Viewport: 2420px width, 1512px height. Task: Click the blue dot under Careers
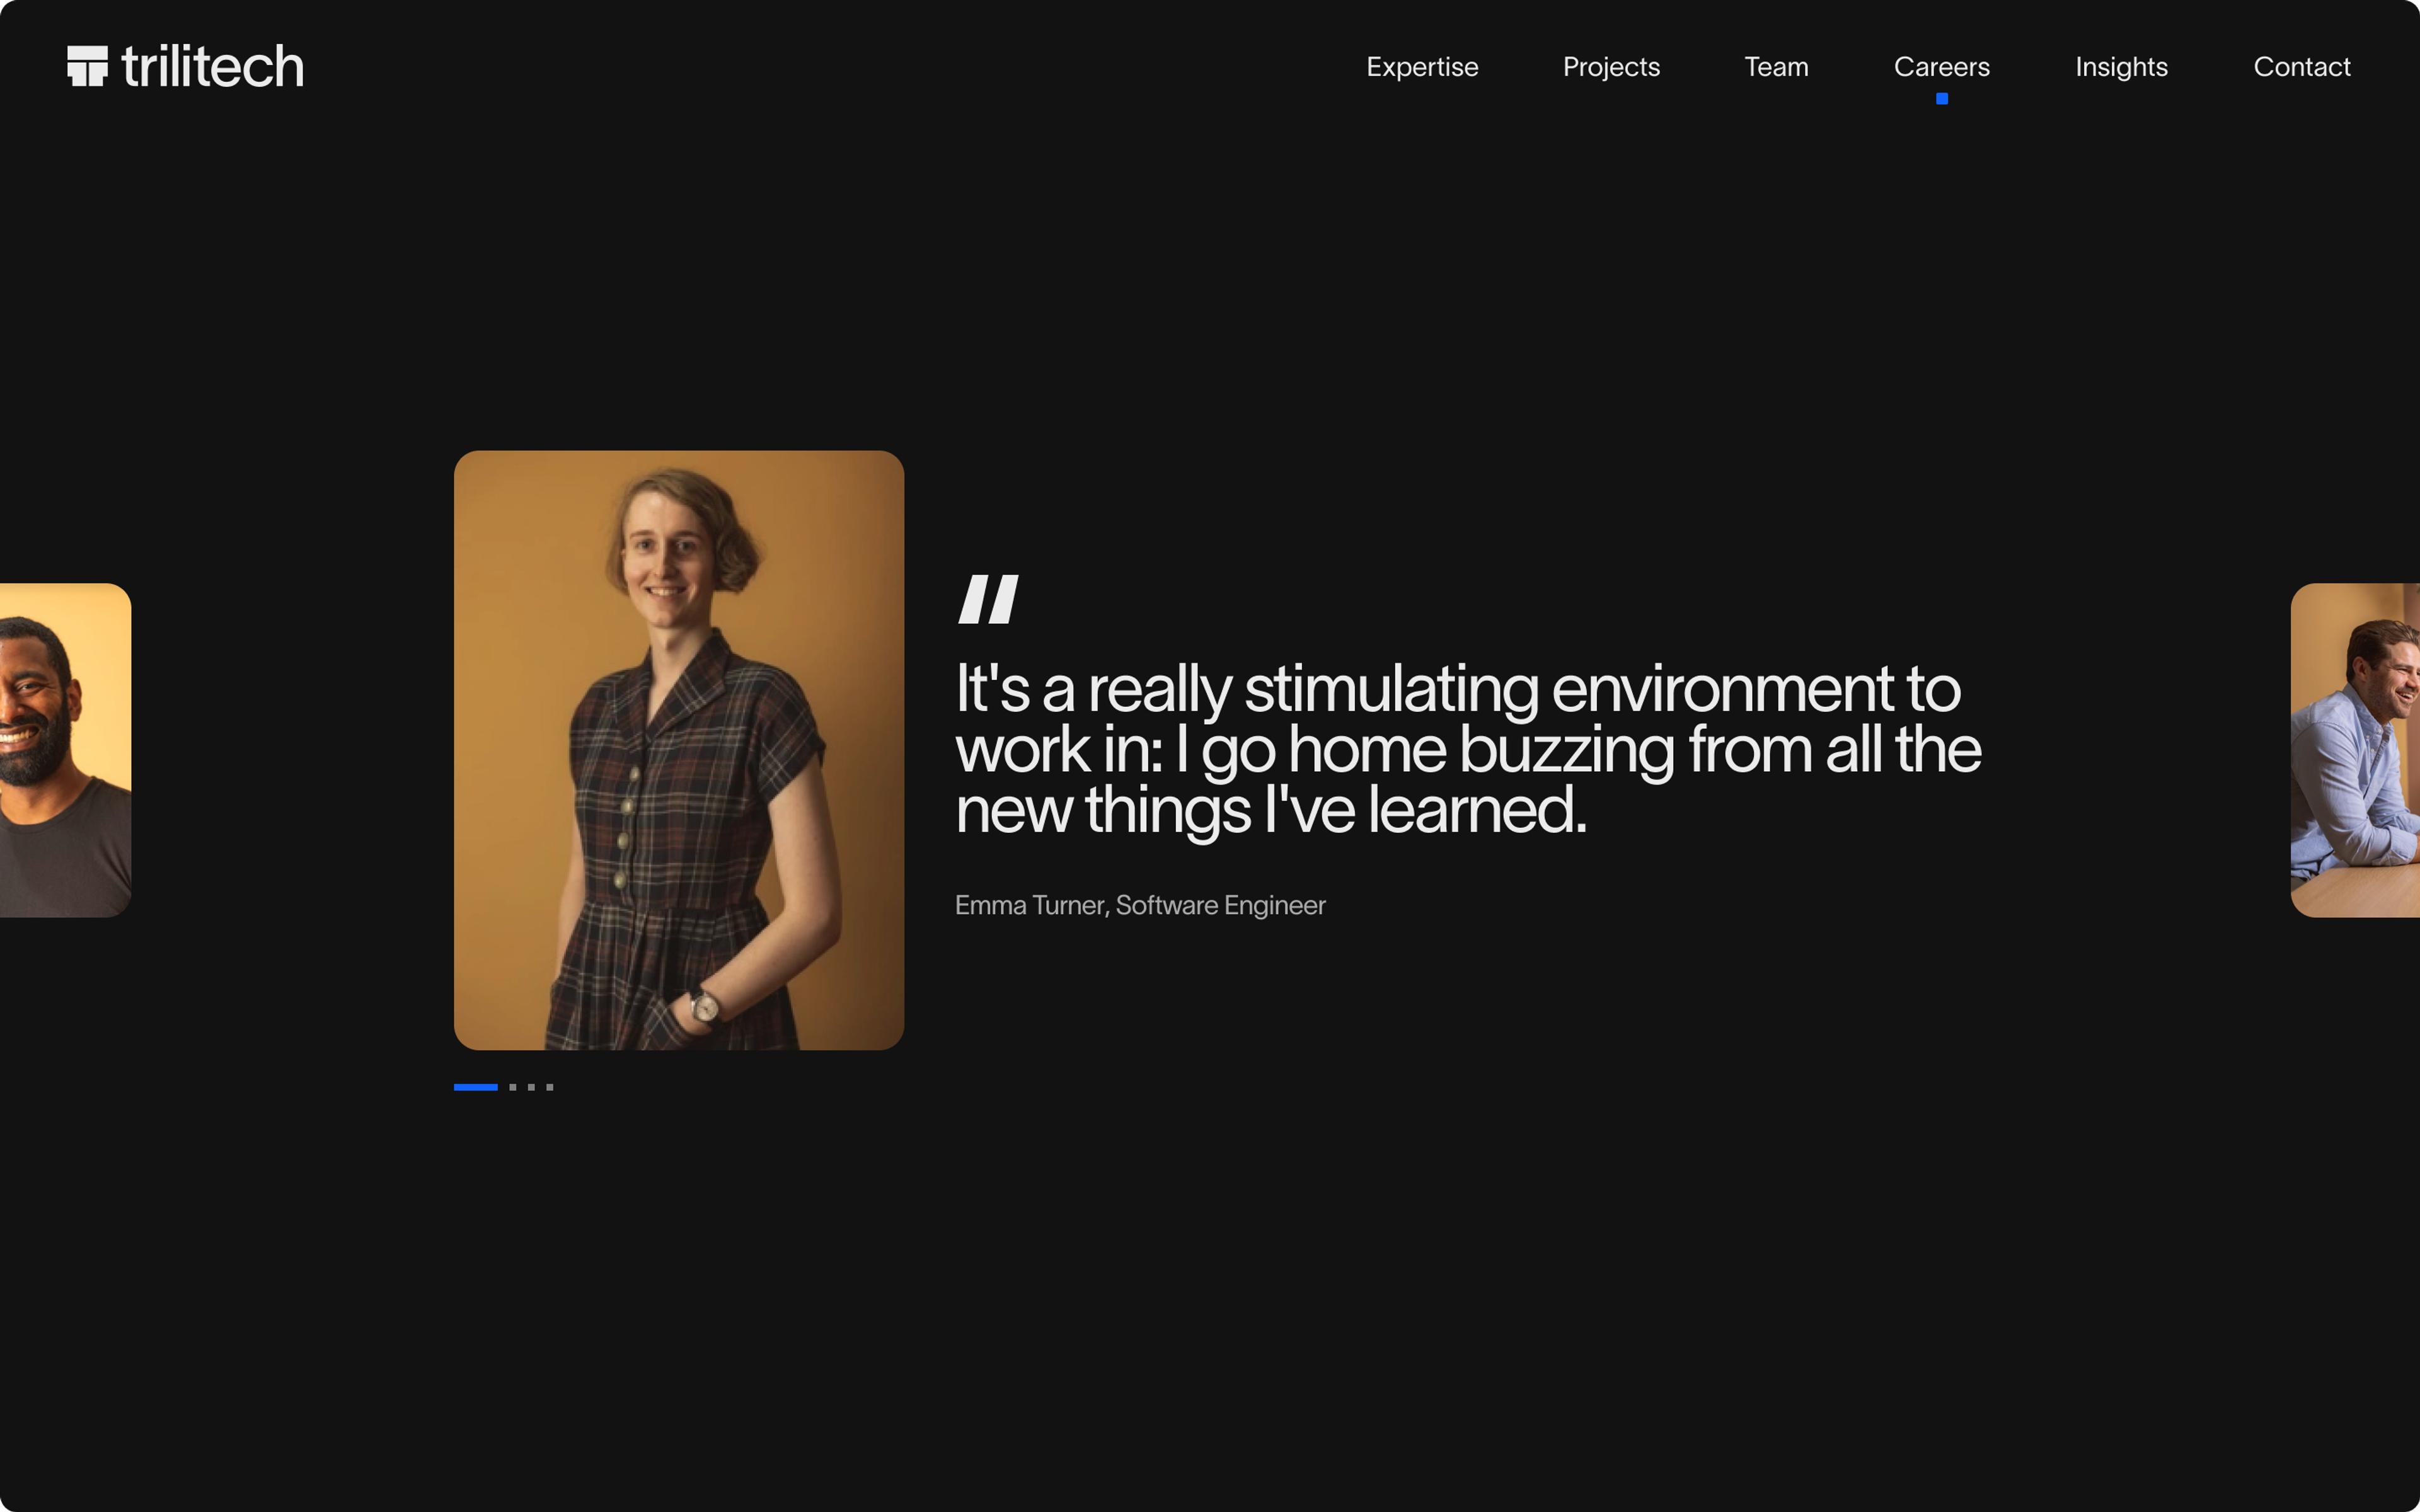pos(1941,98)
